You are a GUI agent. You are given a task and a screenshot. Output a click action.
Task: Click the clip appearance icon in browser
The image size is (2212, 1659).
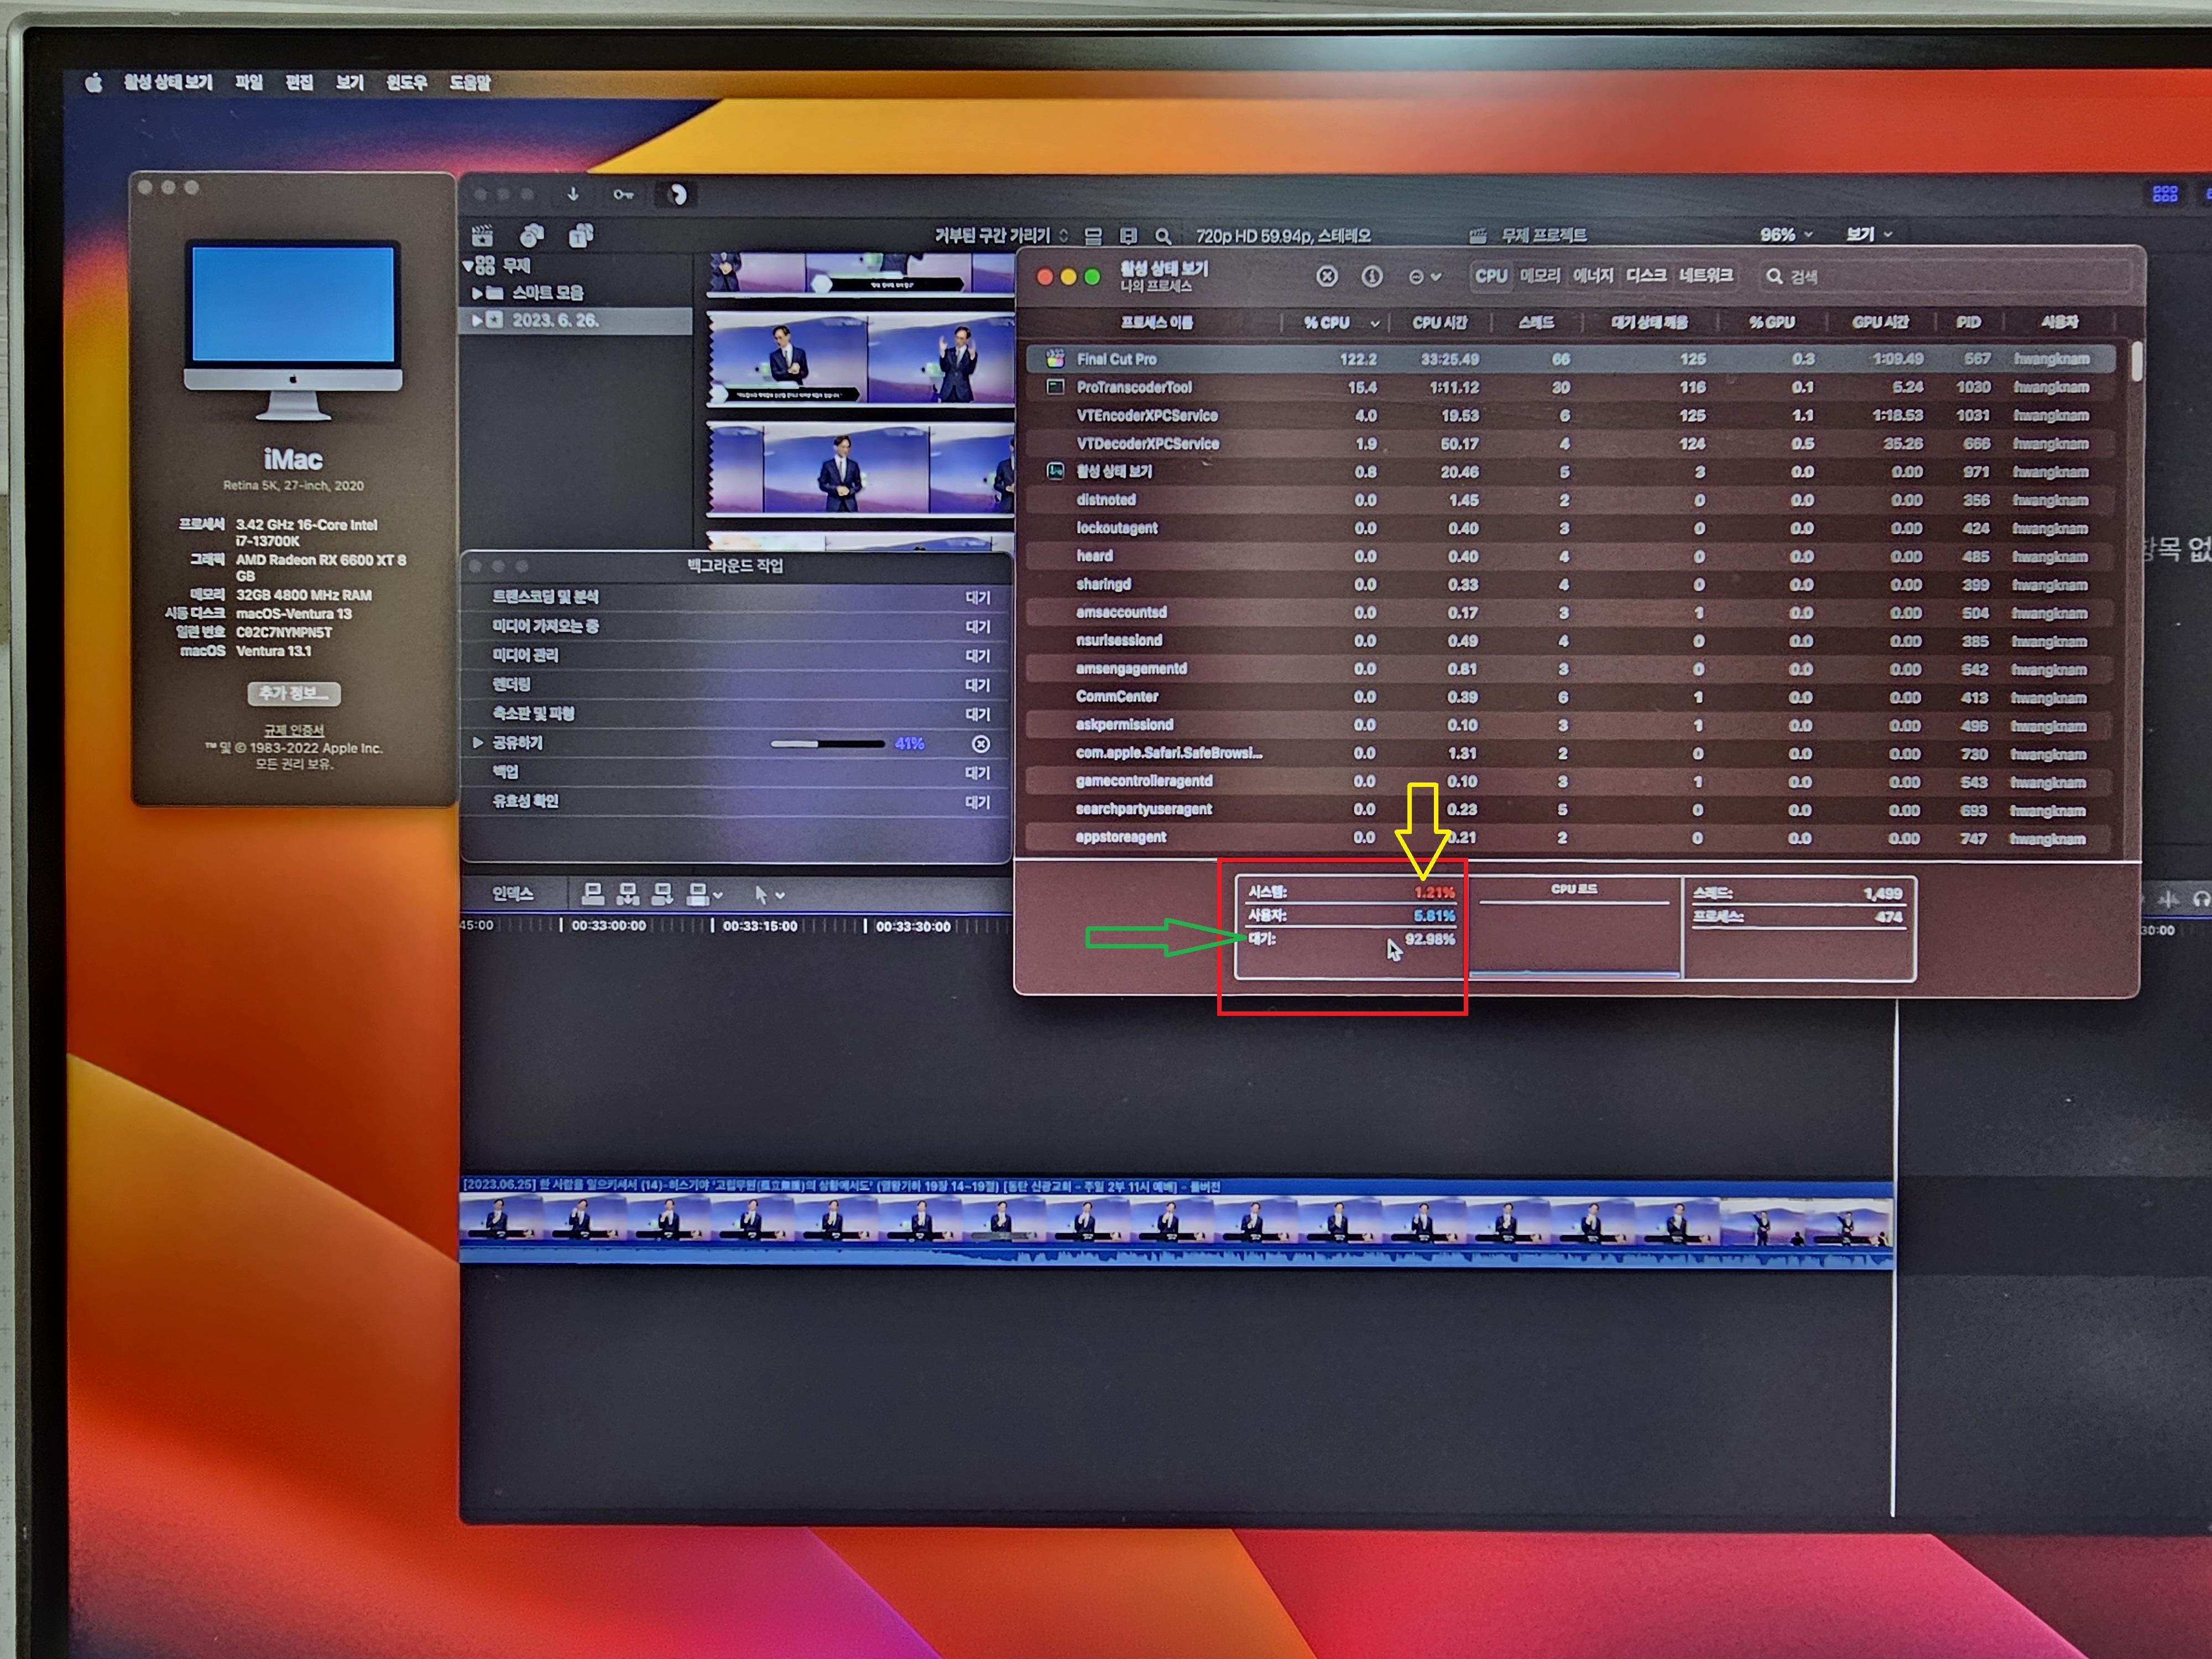[x=1093, y=236]
